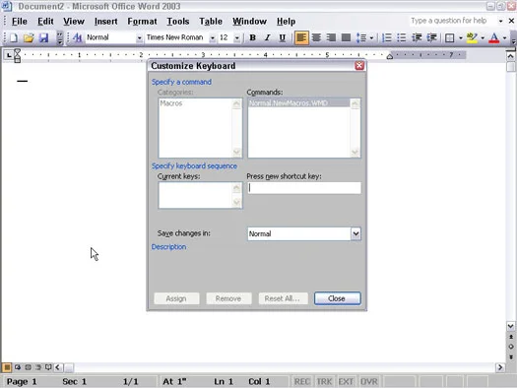The height and width of the screenshot is (388, 517).
Task: Click the Assign button
Action: tap(176, 298)
